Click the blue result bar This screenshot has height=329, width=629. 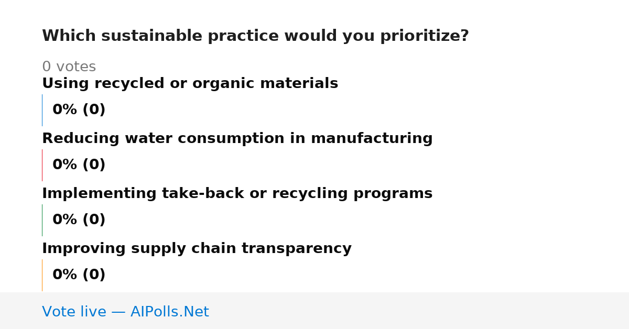tap(42, 110)
